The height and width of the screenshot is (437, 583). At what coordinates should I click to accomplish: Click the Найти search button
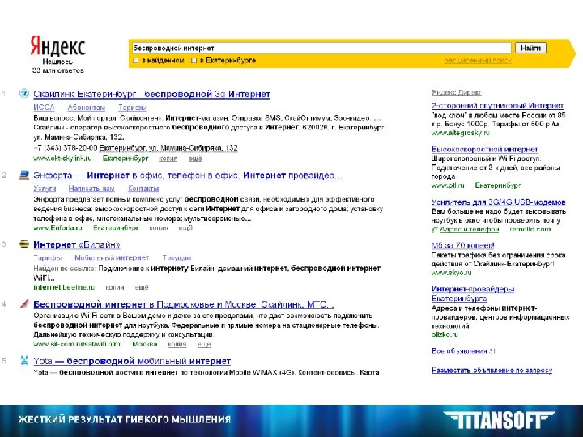pos(530,48)
